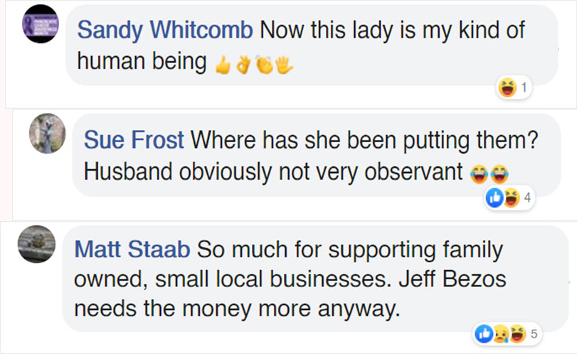Open Sue Frost's profile picture

coord(47,133)
